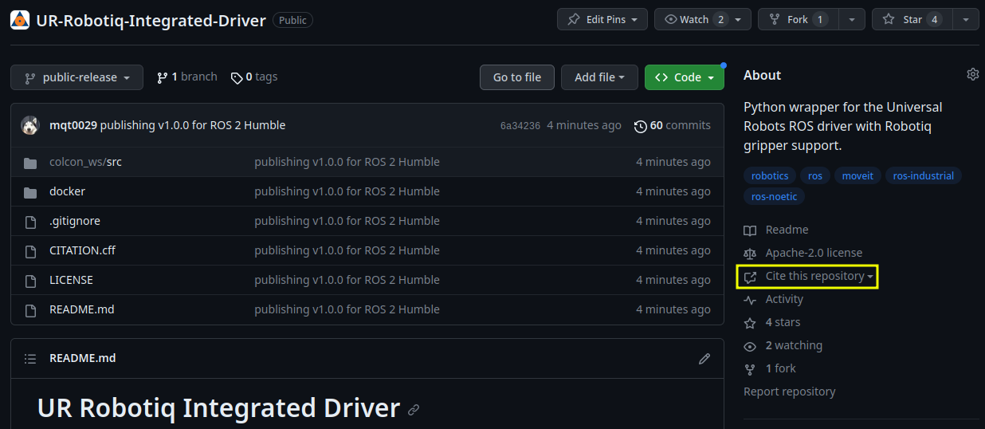Open the README outline list icon
The height and width of the screenshot is (429, 985).
30,359
